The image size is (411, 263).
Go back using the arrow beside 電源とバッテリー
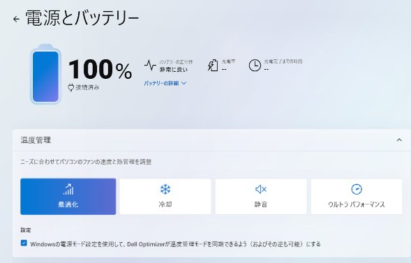coord(17,19)
